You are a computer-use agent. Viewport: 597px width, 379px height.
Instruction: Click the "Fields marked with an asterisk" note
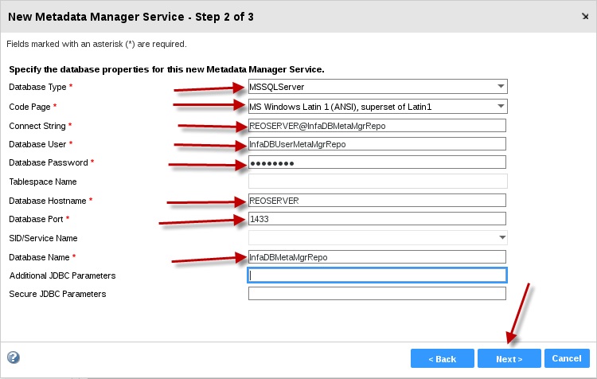[x=96, y=44]
